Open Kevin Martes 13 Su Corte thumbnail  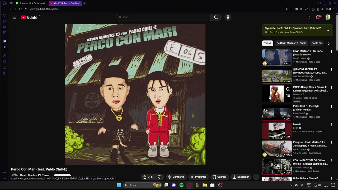tap(277, 58)
